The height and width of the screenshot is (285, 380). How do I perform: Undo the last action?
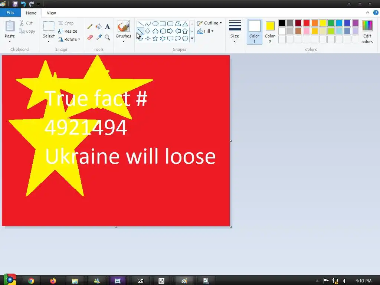23,4
